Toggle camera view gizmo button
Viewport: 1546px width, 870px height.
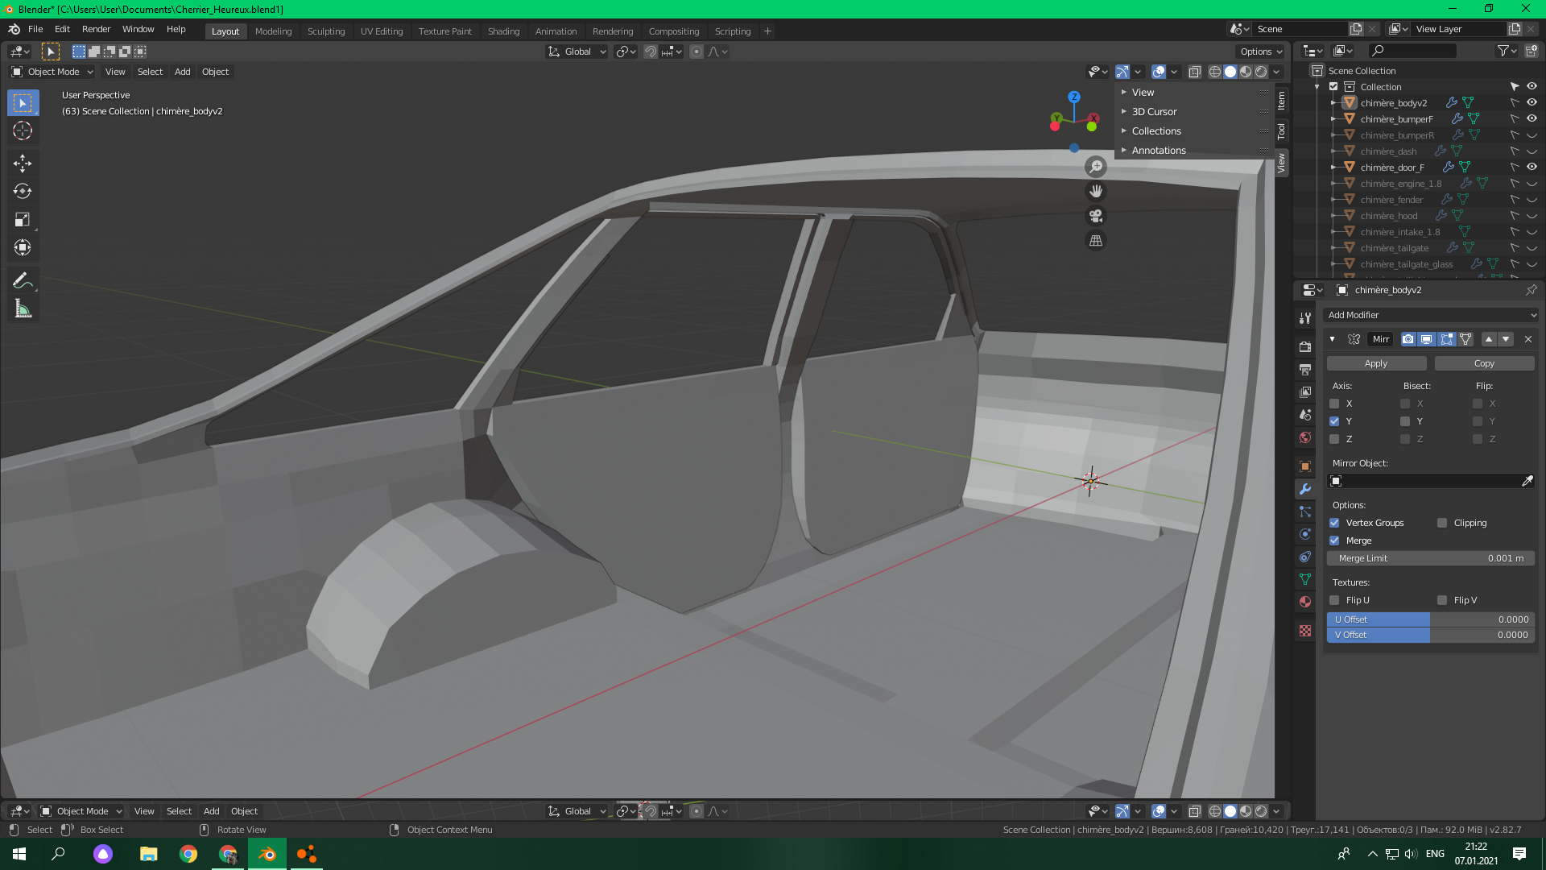click(1096, 216)
